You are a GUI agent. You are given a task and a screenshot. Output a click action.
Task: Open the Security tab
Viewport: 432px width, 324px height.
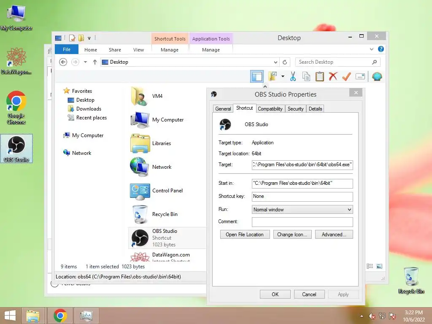(295, 109)
